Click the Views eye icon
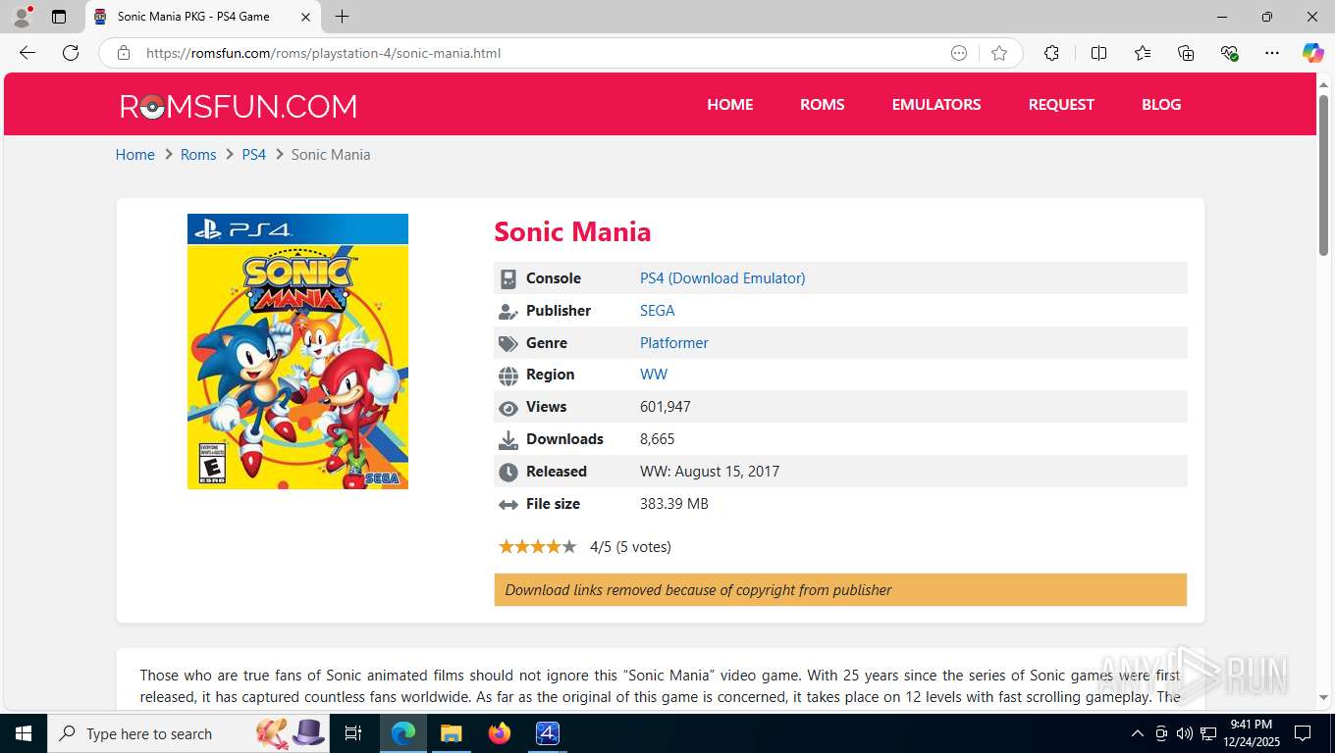Image resolution: width=1335 pixels, height=753 pixels. click(507, 408)
